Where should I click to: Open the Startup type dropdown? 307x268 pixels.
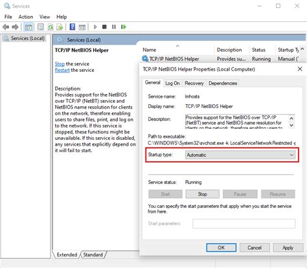tap(240, 155)
